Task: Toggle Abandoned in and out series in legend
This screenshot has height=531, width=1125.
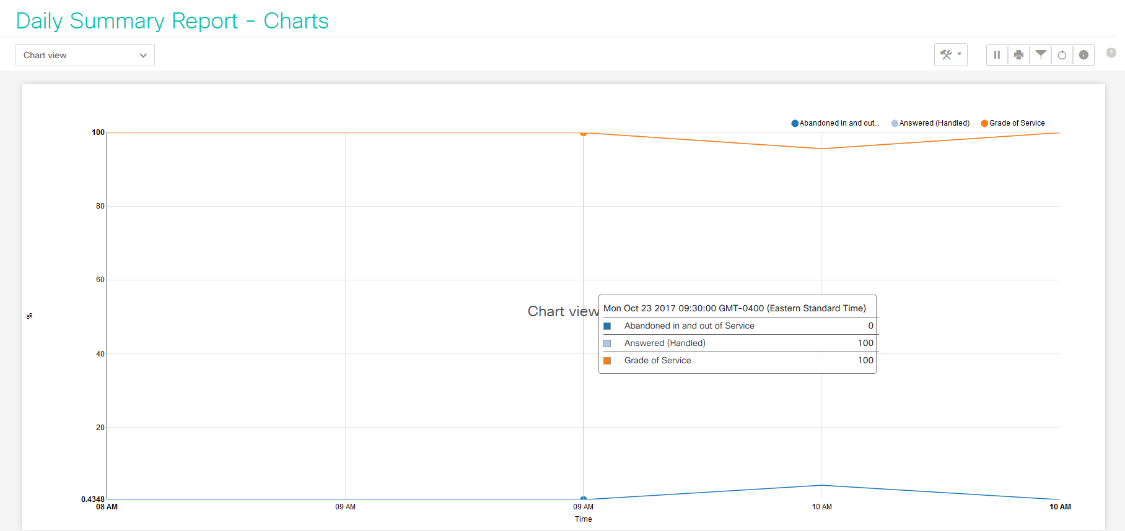Action: 835,123
